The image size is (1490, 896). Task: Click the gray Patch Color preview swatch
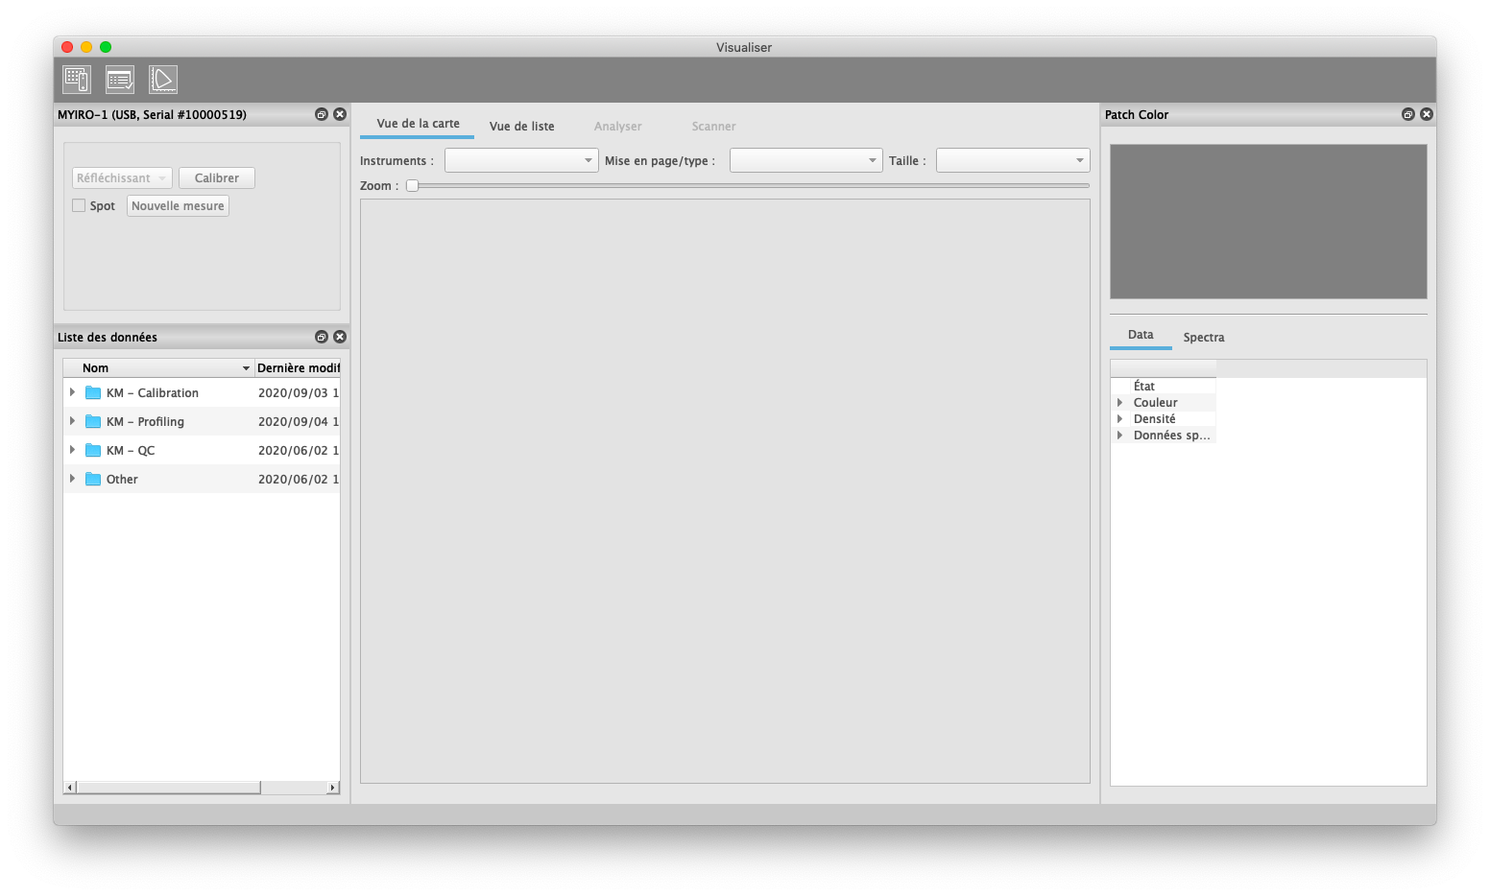tap(1268, 222)
